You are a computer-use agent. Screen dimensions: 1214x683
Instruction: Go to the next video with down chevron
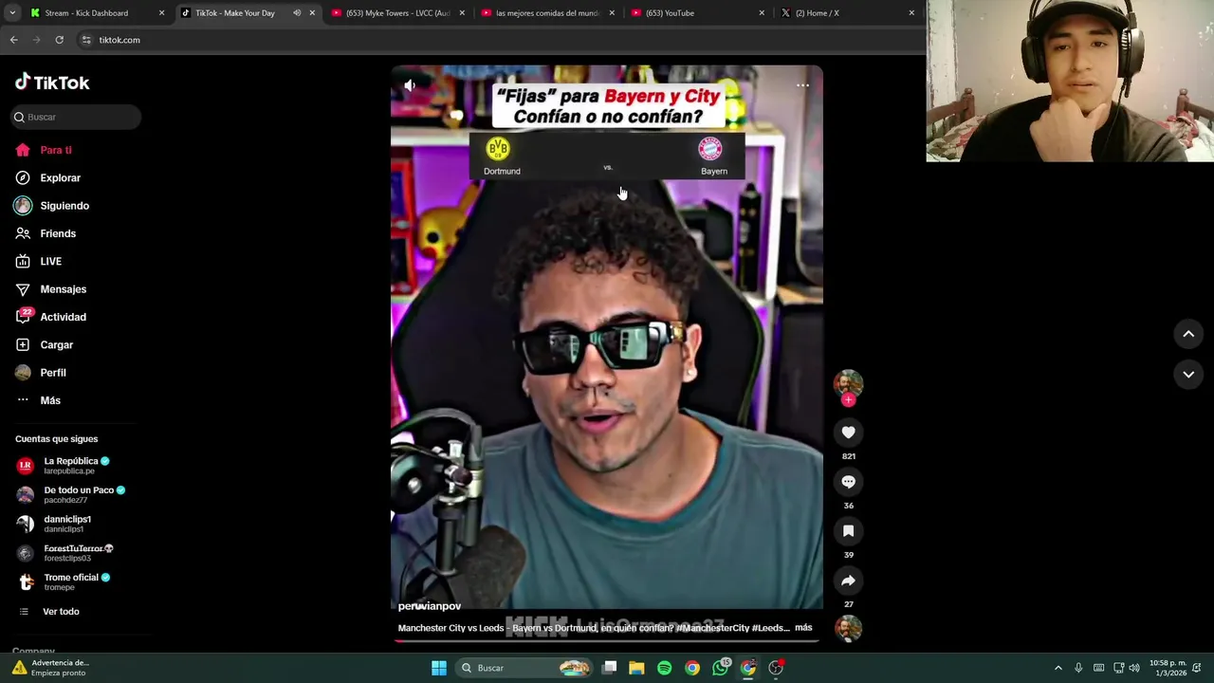1188,375
